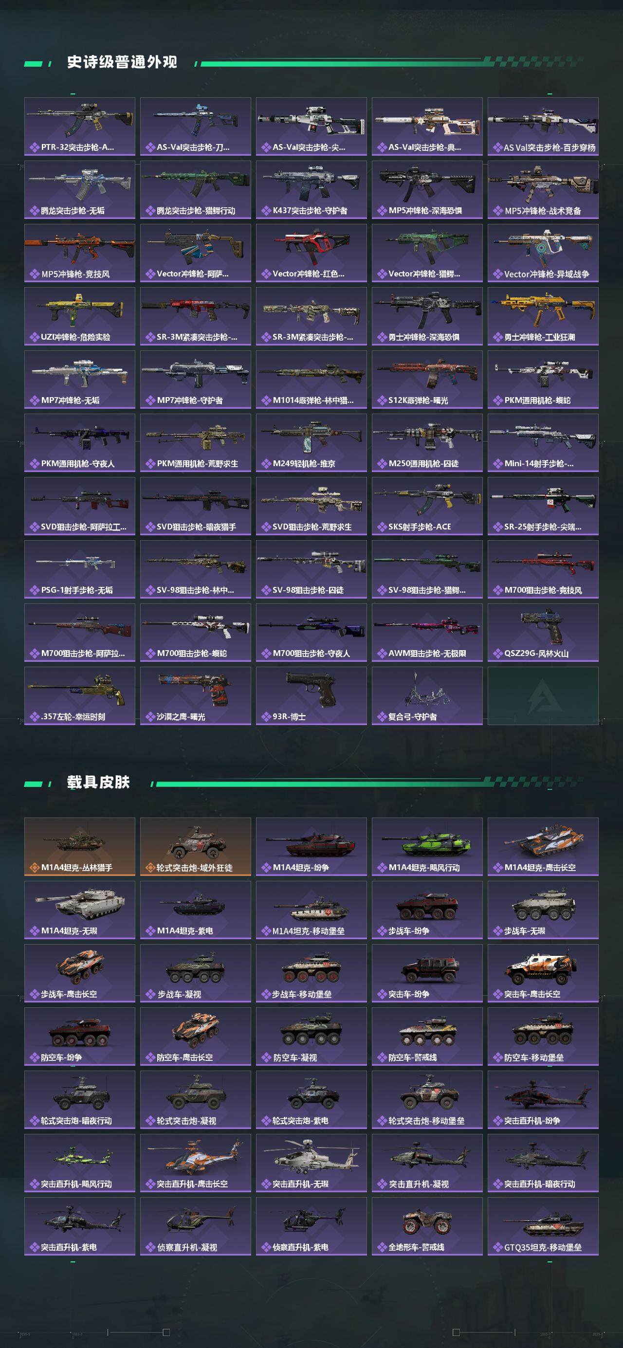
Task: Select the 全地形车-警戒线 ATV skin
Action: click(427, 1227)
